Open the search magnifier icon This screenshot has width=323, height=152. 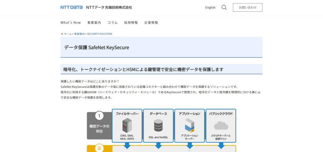click(x=224, y=8)
